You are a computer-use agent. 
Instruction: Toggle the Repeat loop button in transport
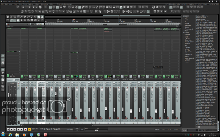[x=29, y=129]
